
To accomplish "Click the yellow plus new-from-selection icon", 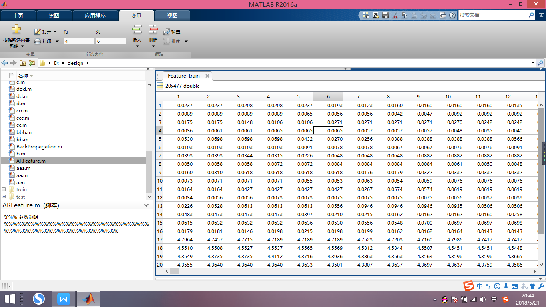I will (x=16, y=29).
